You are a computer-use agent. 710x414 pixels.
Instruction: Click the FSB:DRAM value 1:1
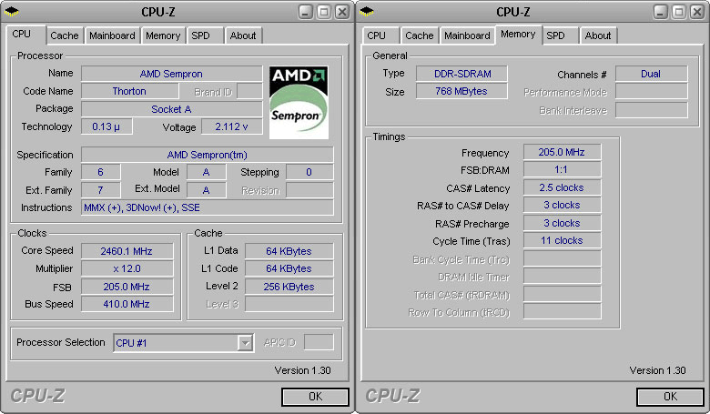coord(562,169)
